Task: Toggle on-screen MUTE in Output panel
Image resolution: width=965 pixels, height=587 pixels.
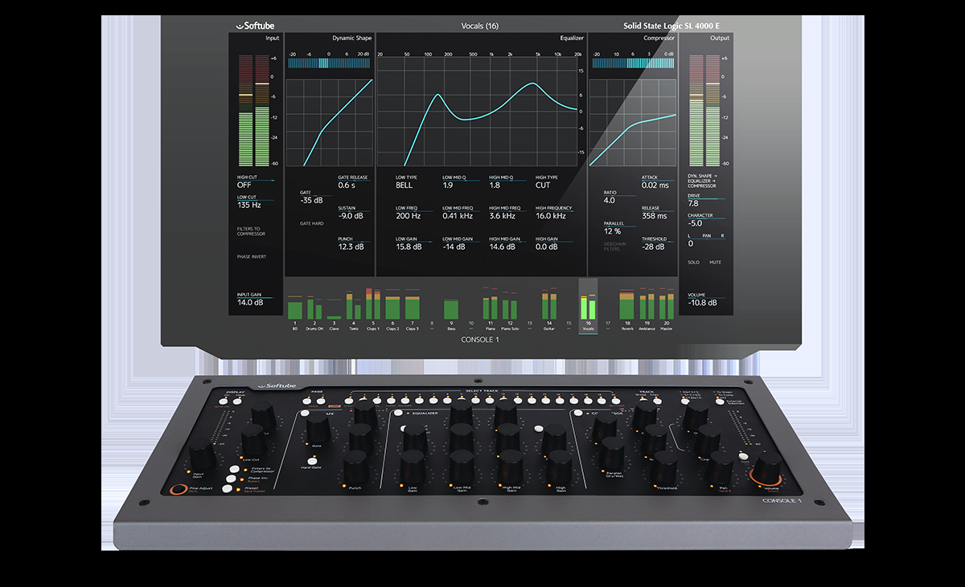Action: tap(716, 262)
